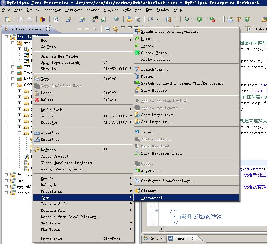Open Build Path submenu

pyautogui.click(x=83, y=110)
